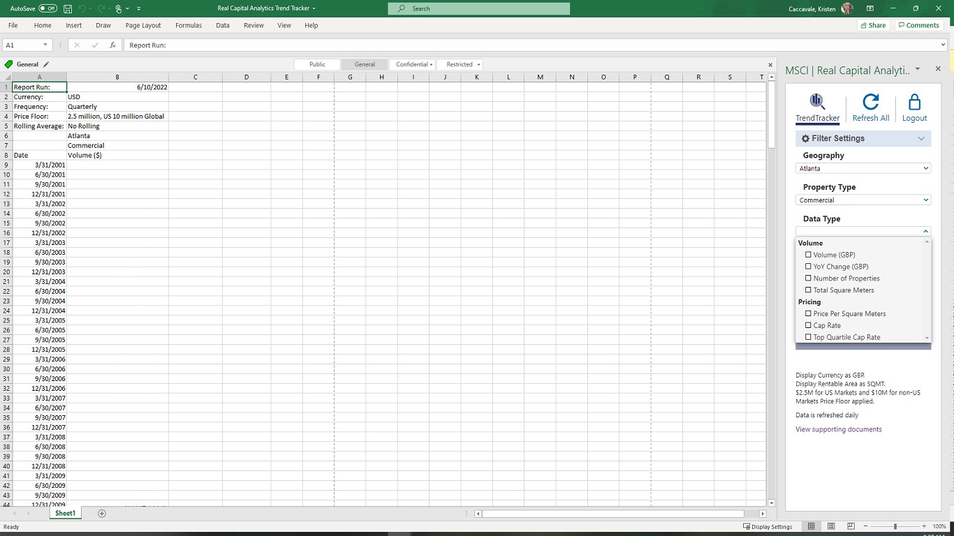Open the Name Box dropdown arrow
954x536 pixels.
(x=45, y=45)
